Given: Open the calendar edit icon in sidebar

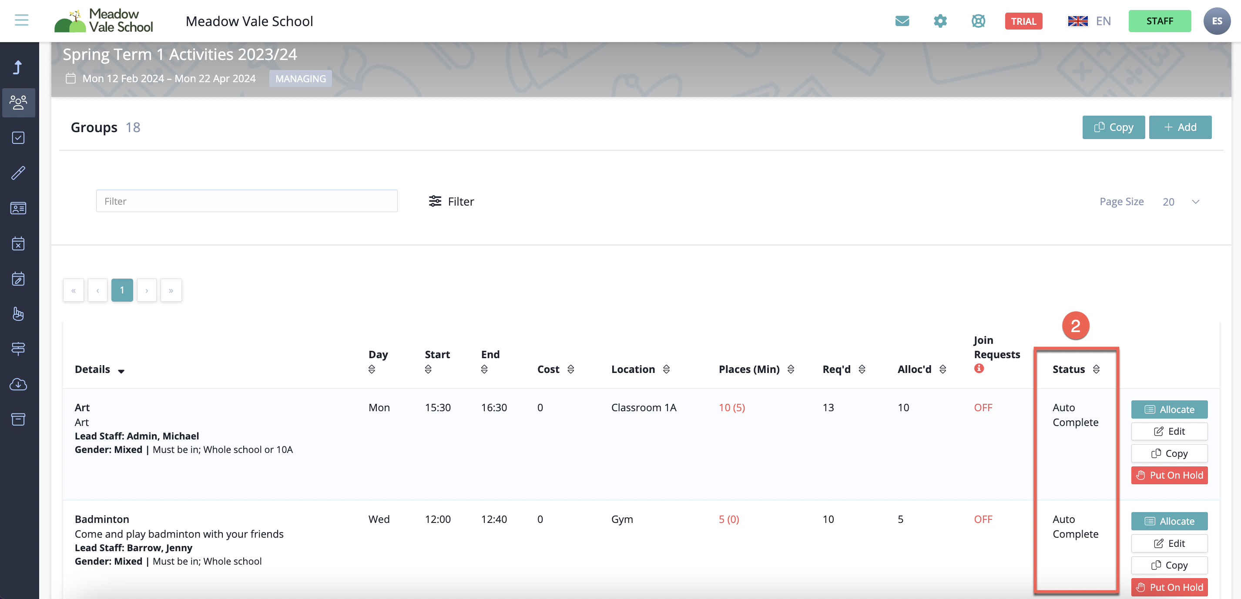Looking at the screenshot, I should [x=18, y=279].
